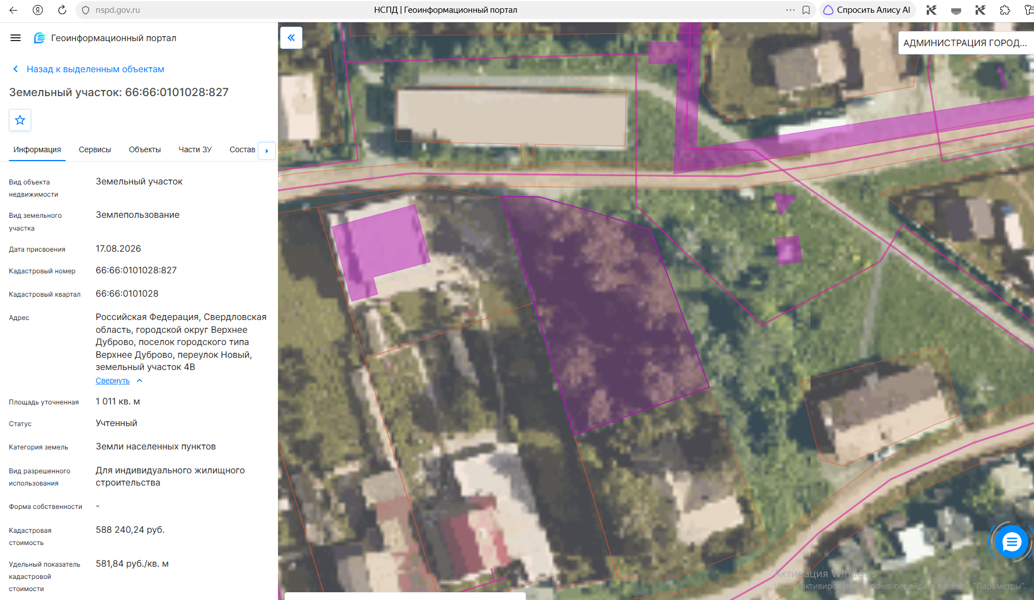
Task: Click the site security shield icon
Action: 86,10
